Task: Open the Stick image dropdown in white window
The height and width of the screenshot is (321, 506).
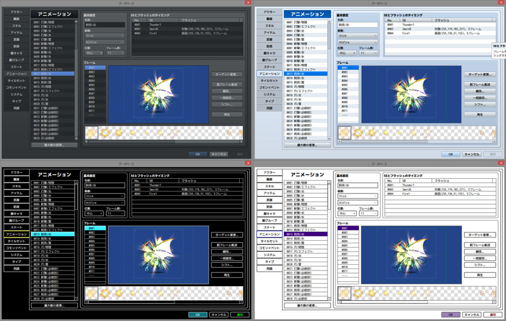Action: click(357, 196)
